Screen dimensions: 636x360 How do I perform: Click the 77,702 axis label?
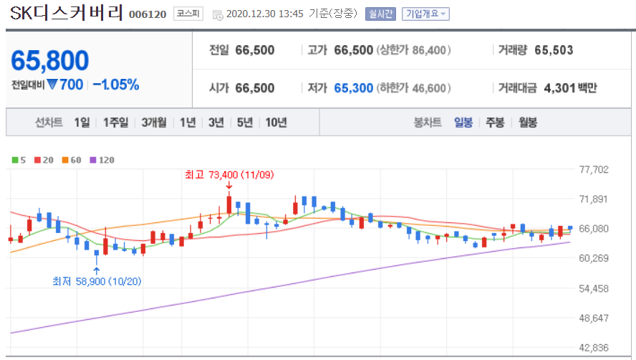pyautogui.click(x=594, y=169)
